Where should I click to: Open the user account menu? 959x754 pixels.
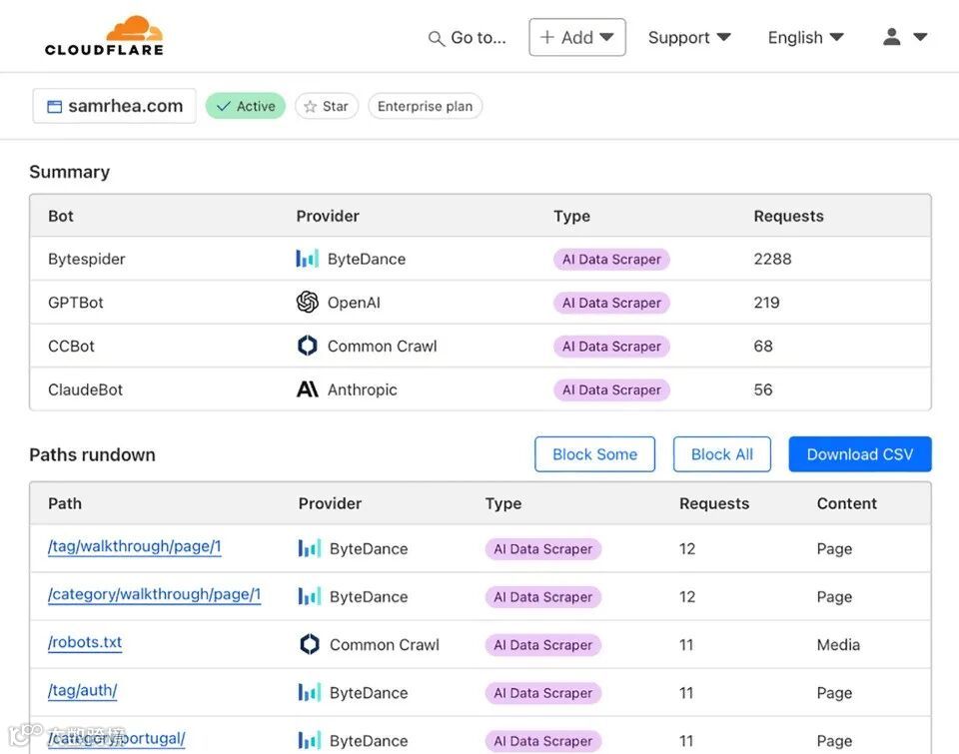click(x=905, y=38)
